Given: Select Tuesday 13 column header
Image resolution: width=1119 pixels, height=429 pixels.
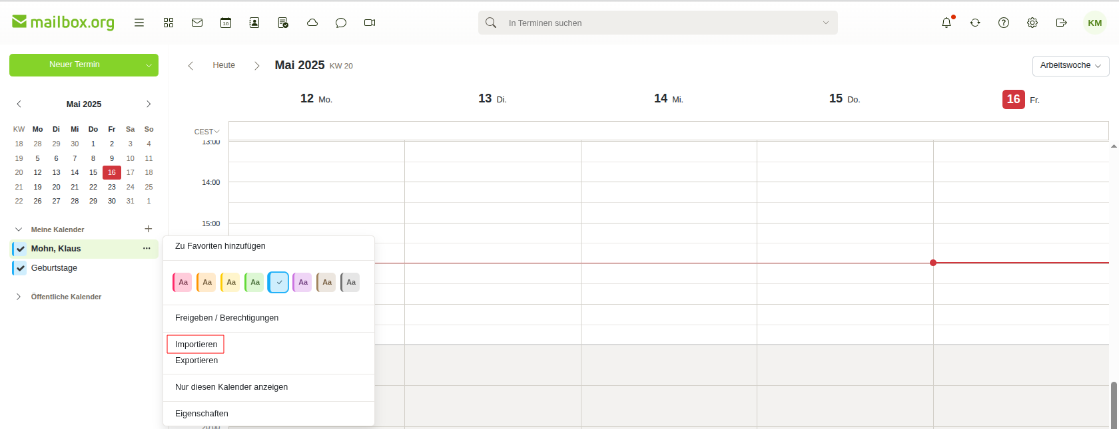Looking at the screenshot, I should point(492,98).
